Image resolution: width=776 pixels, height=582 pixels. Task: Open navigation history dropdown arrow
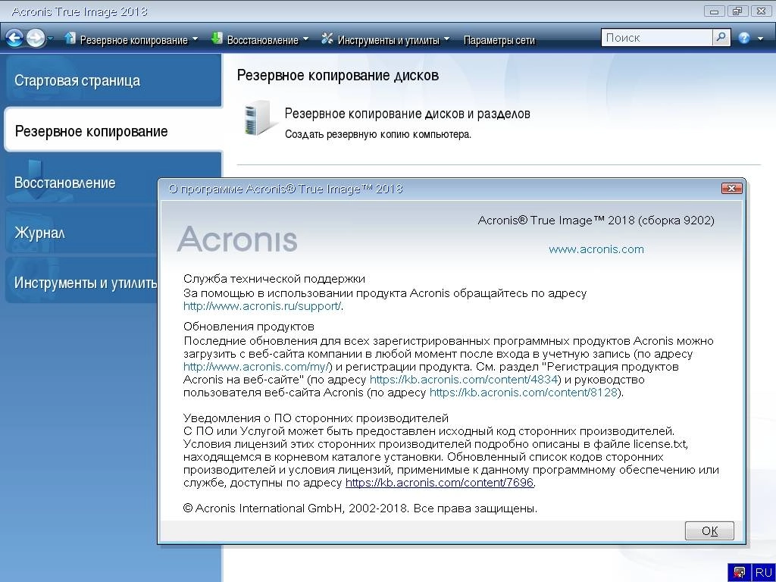[50, 38]
